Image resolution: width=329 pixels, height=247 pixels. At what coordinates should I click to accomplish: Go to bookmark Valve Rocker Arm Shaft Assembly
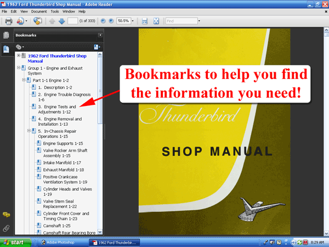65,153
